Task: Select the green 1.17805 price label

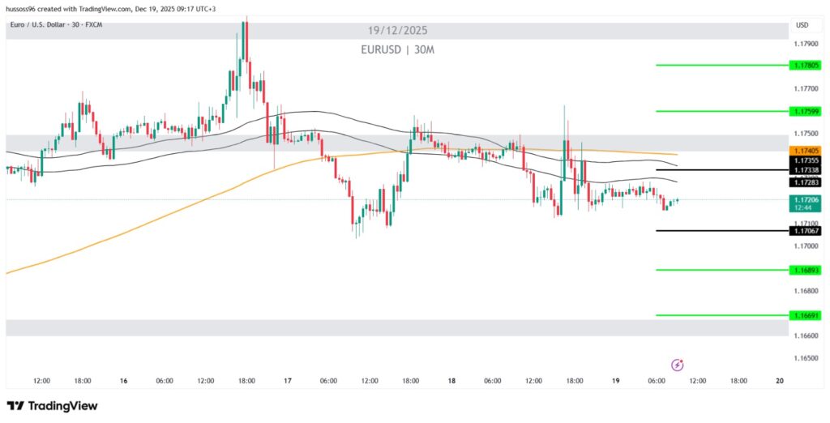Action: (806, 65)
